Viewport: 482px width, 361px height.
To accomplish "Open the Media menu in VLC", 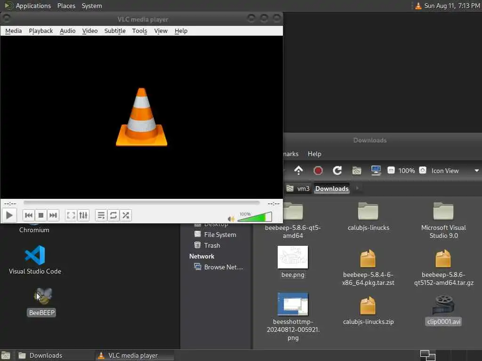I will click(14, 31).
